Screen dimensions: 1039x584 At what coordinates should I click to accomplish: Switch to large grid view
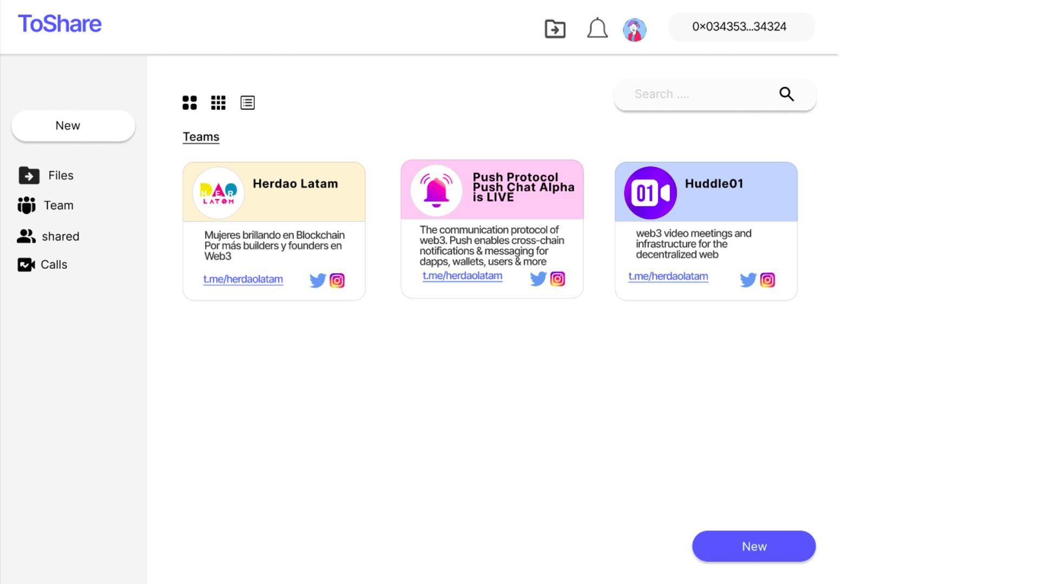click(189, 102)
